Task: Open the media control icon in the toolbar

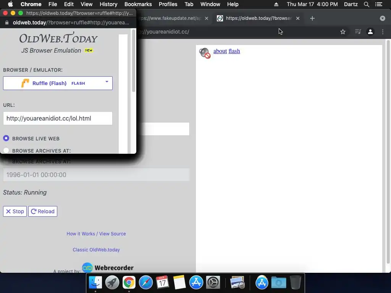Action: (358, 32)
